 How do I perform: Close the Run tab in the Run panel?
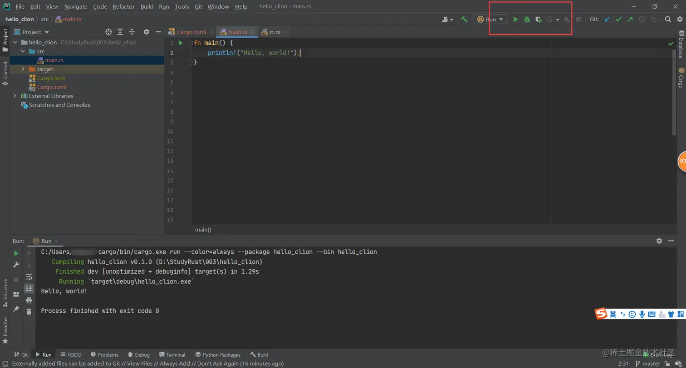[x=56, y=241]
